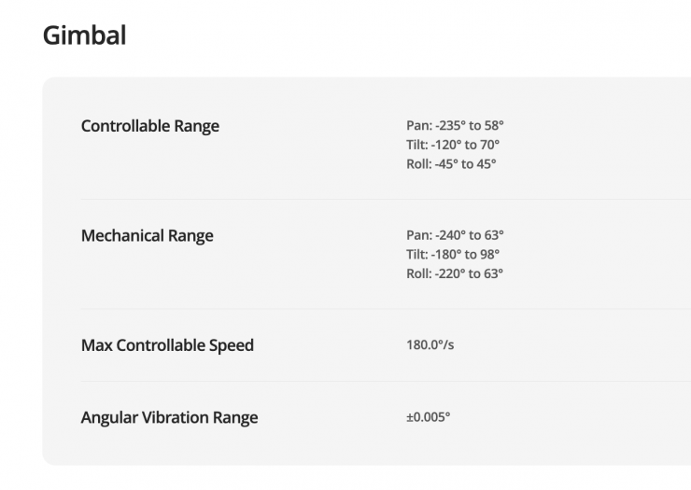This screenshot has height=490, width=691.
Task: Select the Mechanical Range label
Action: pyautogui.click(x=148, y=235)
